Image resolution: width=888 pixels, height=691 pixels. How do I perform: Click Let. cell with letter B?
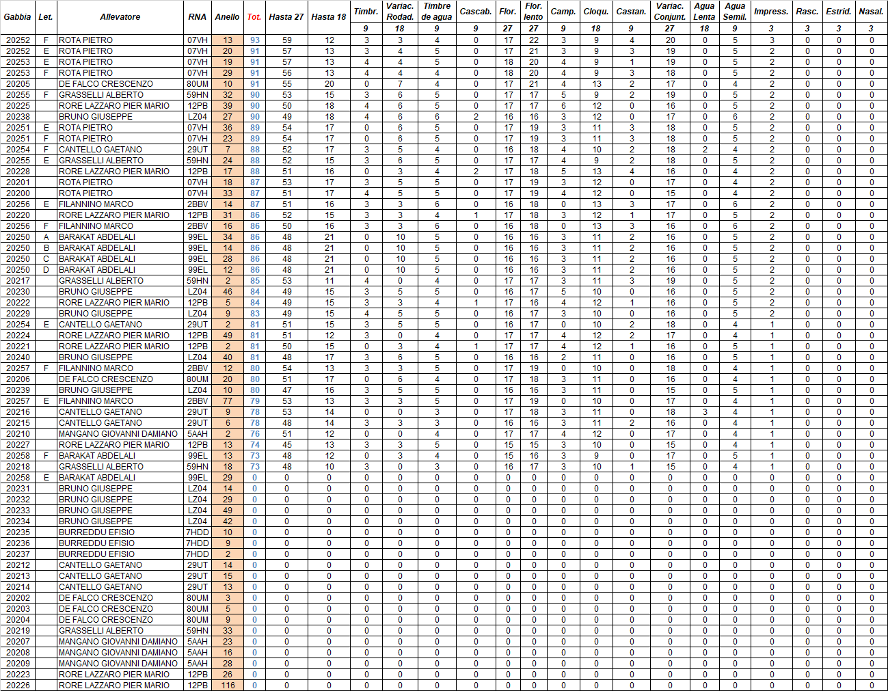click(x=46, y=248)
